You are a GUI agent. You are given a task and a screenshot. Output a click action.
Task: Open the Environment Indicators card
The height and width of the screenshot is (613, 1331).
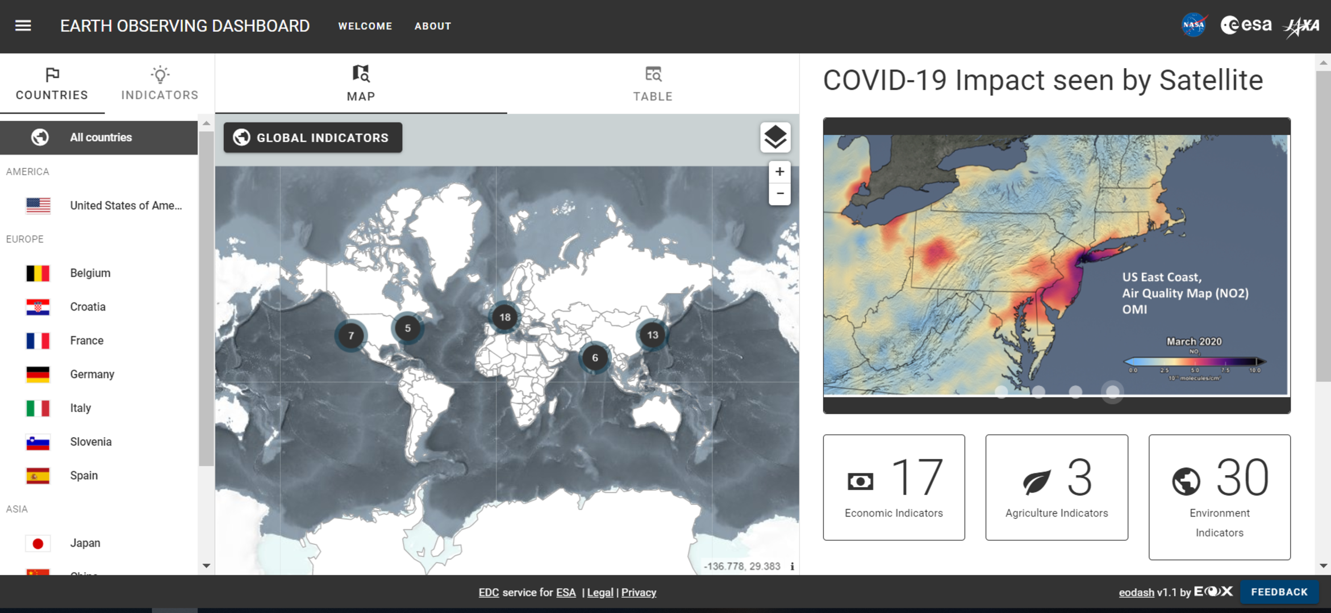(1219, 497)
